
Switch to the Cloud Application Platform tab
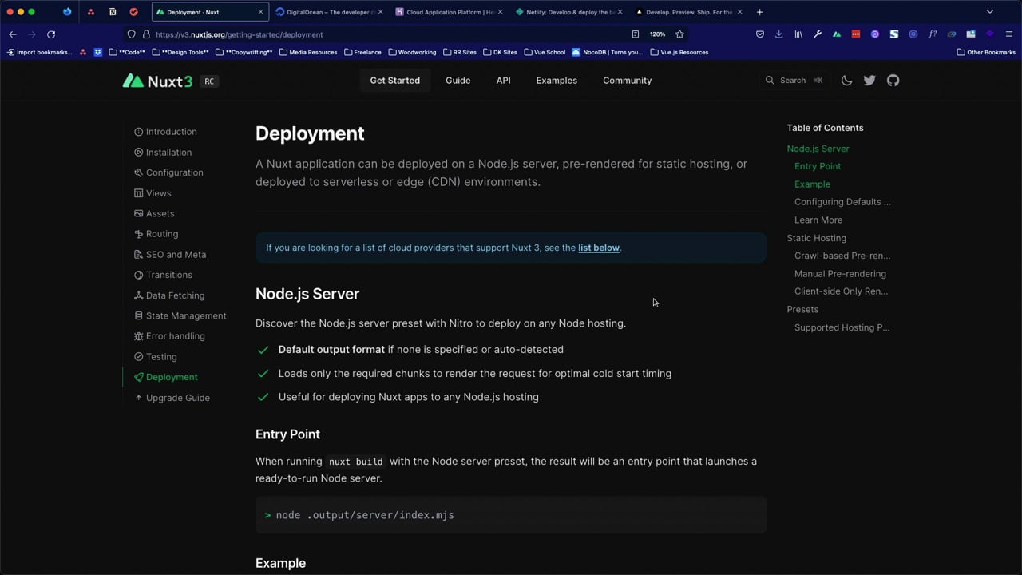tap(448, 12)
